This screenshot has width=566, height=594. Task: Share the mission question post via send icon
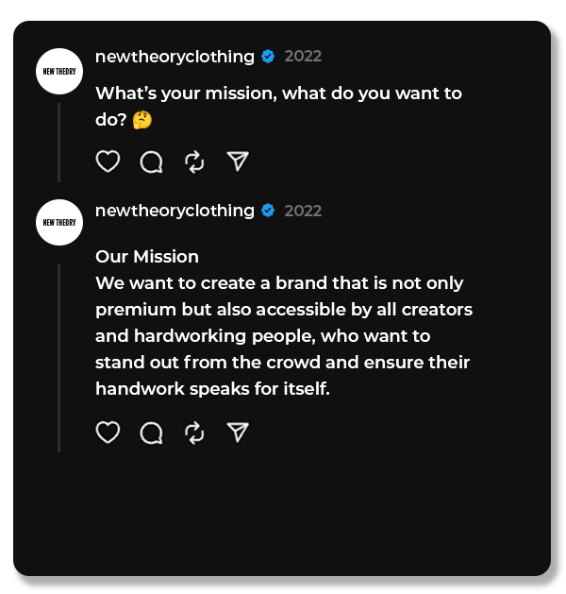(x=238, y=161)
